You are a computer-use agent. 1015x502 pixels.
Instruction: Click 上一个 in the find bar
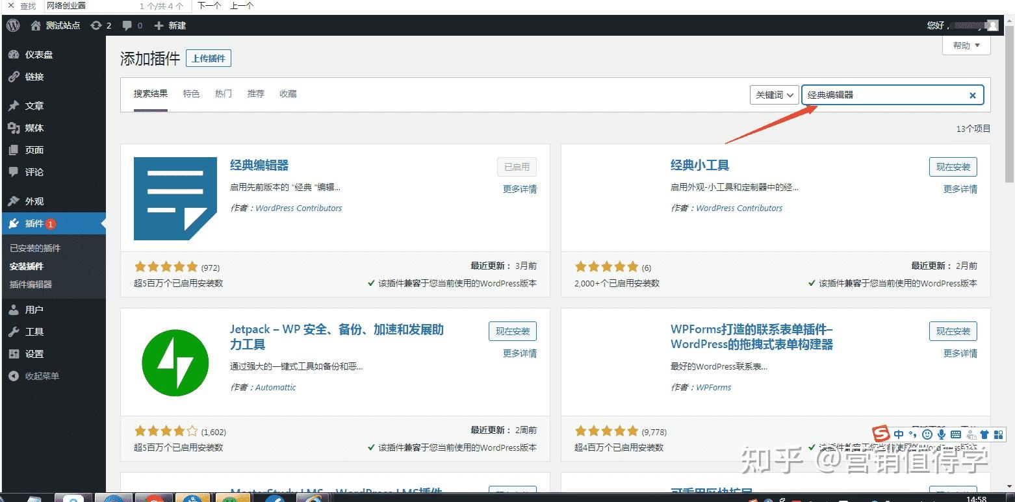coord(242,6)
